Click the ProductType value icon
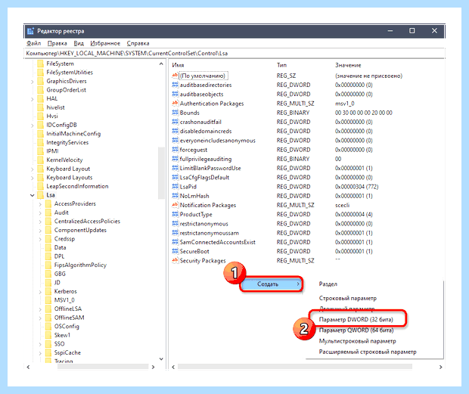Screen dimensions: 469x394 [x=175, y=215]
